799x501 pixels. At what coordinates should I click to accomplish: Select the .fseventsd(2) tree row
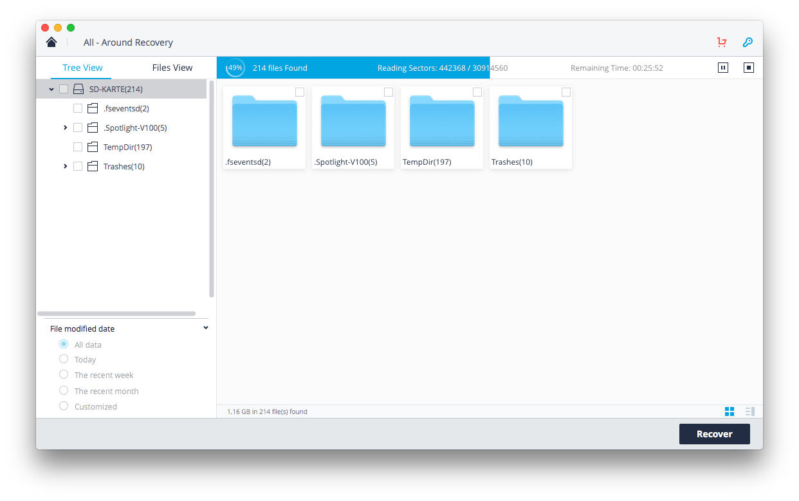click(x=121, y=108)
